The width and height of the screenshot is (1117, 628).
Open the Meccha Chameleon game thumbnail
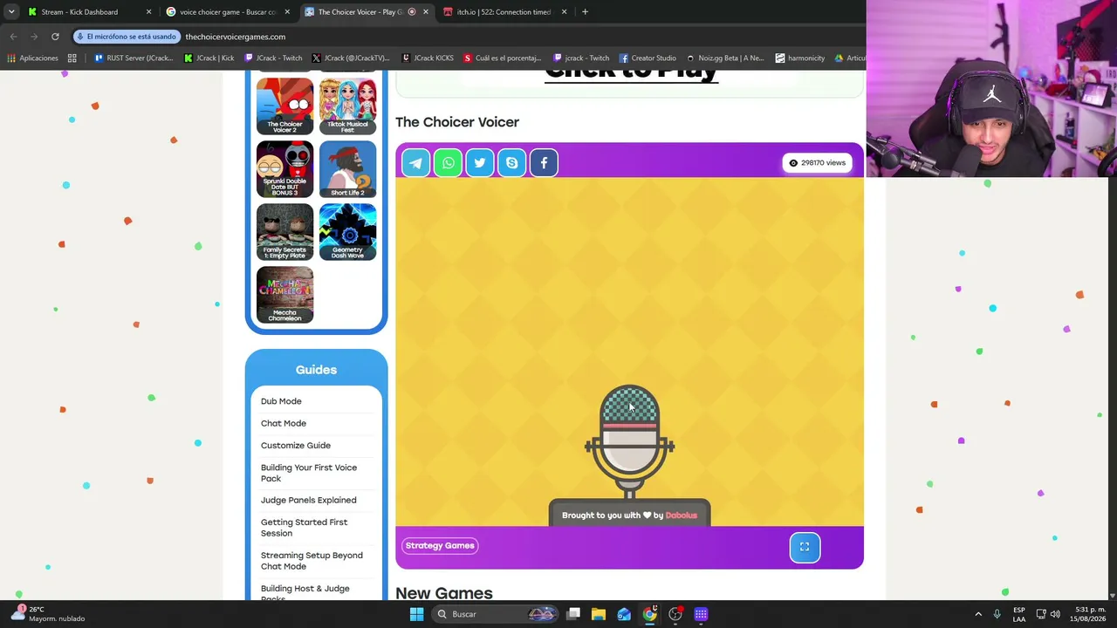[x=284, y=295]
